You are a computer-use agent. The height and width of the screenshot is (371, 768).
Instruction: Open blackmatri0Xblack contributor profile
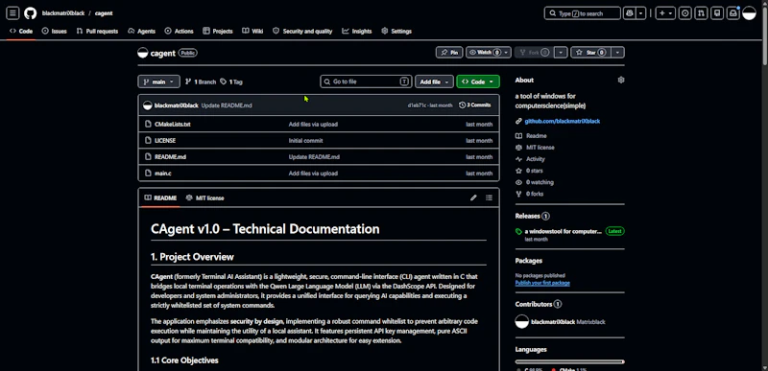click(553, 322)
